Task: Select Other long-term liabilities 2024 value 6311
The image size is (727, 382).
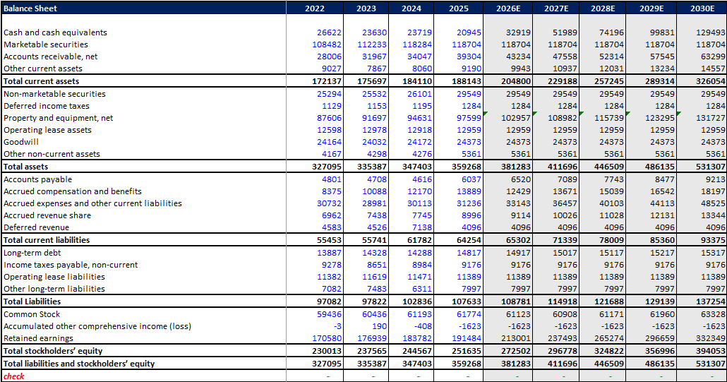Action: coord(421,289)
